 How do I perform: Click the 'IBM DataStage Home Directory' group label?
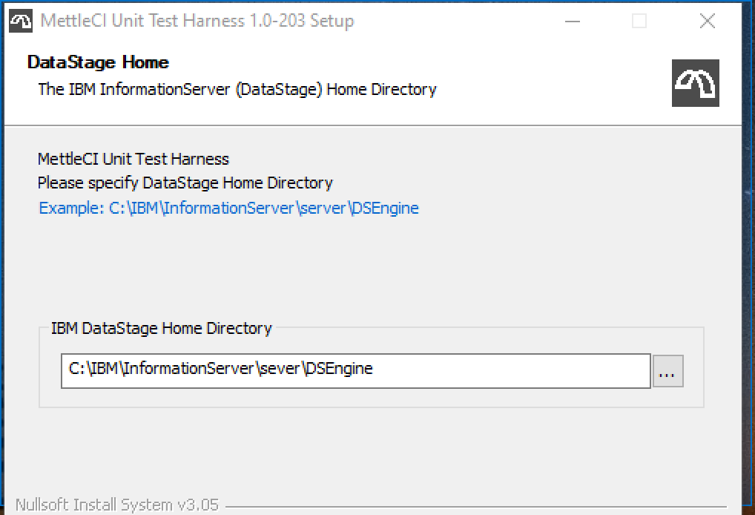[160, 329]
